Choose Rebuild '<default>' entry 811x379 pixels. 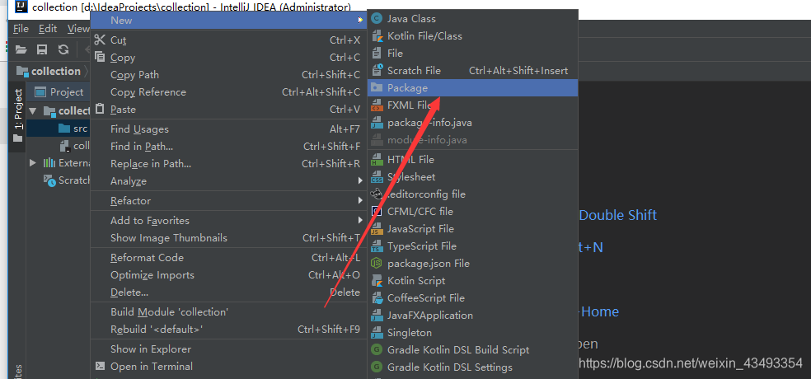click(x=228, y=330)
